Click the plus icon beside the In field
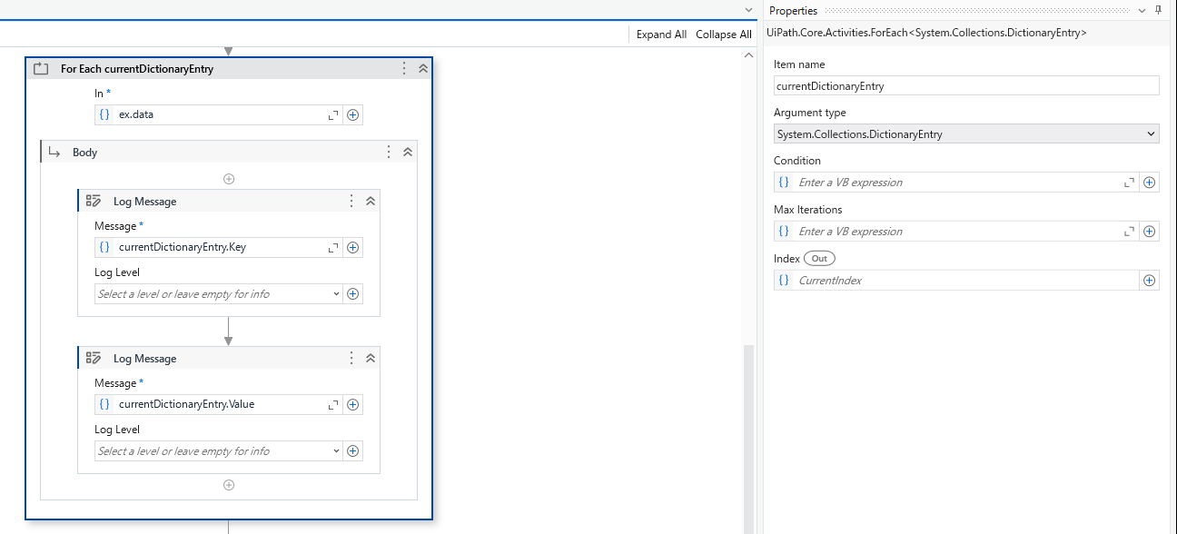 352,114
